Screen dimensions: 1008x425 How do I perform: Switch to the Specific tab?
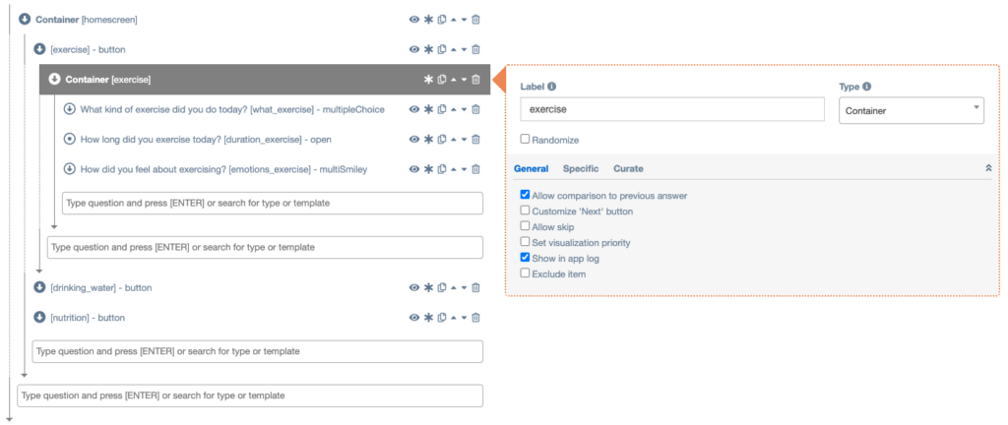point(581,169)
